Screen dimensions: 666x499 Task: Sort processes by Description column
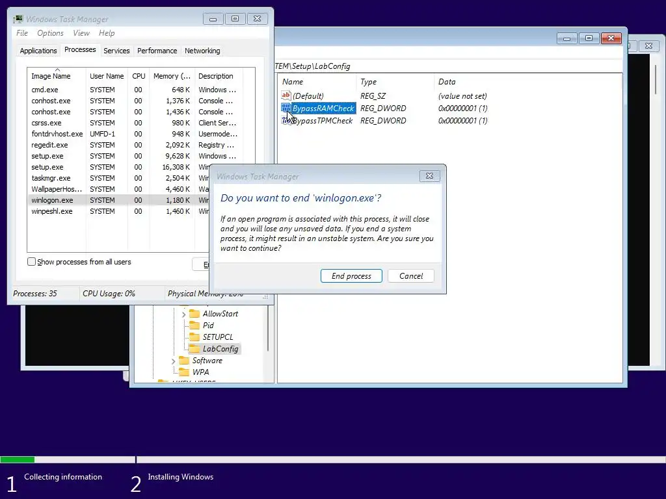(219, 76)
